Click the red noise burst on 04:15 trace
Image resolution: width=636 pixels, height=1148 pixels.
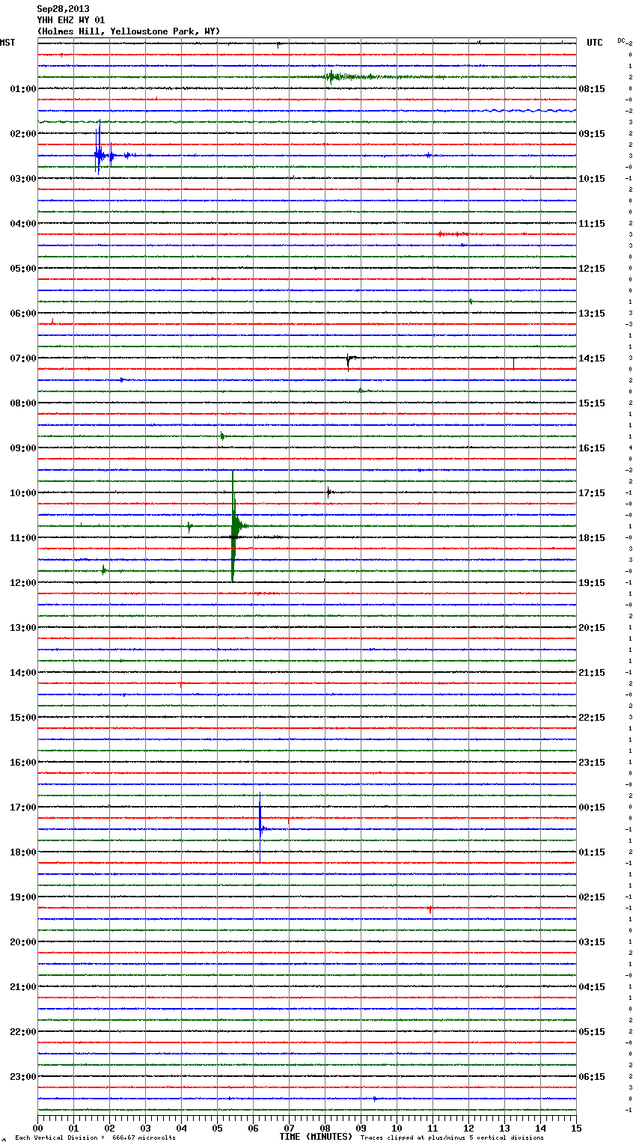coord(453,234)
